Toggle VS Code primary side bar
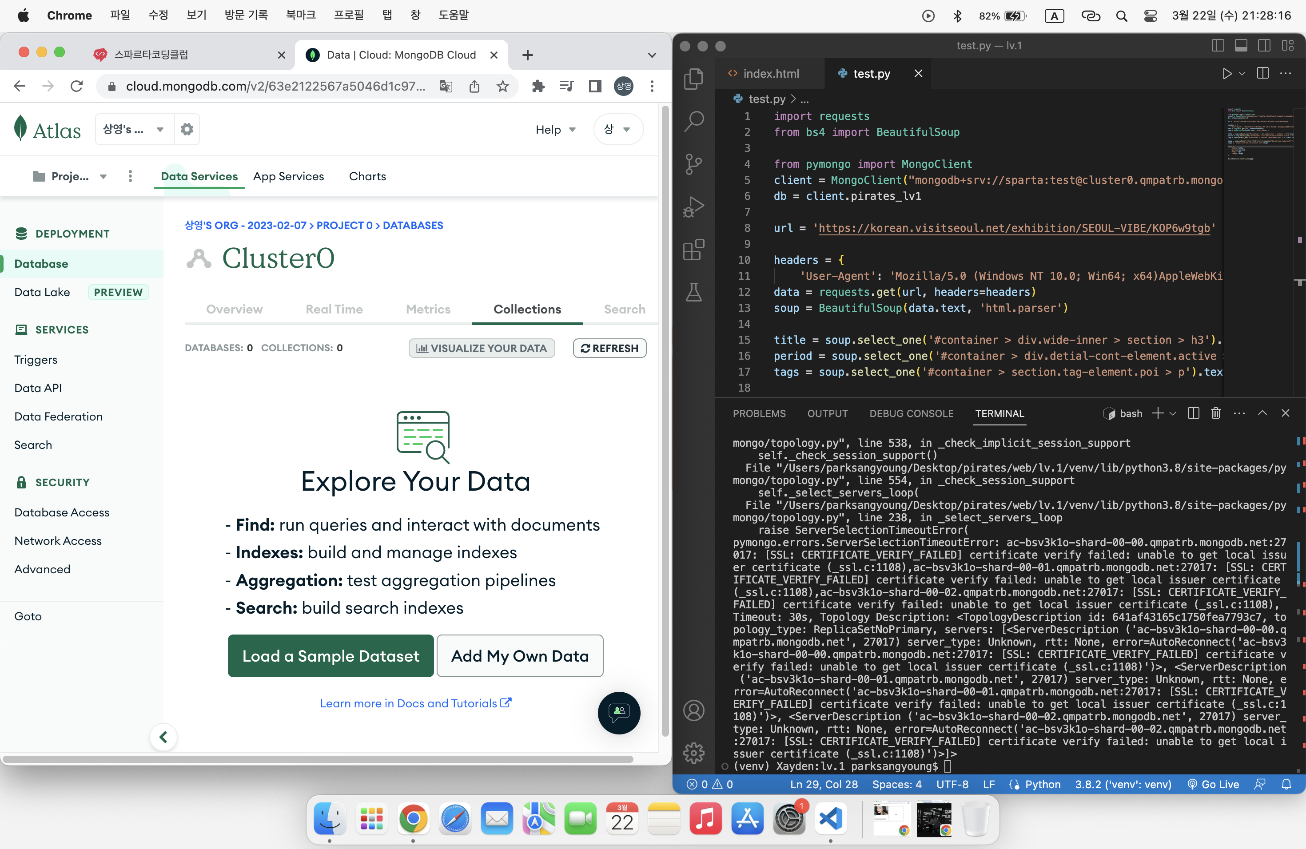This screenshot has width=1306, height=849. [x=1218, y=46]
